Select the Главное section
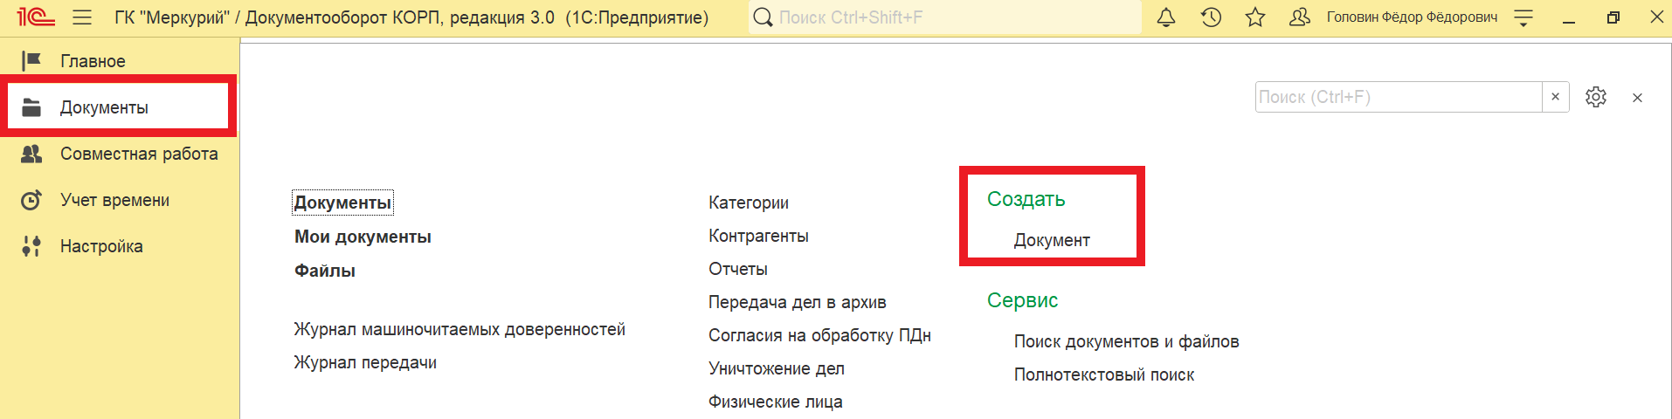The height and width of the screenshot is (419, 1672). (x=93, y=61)
